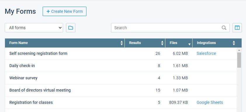Click the folder icon next to All forms

pos(71,28)
